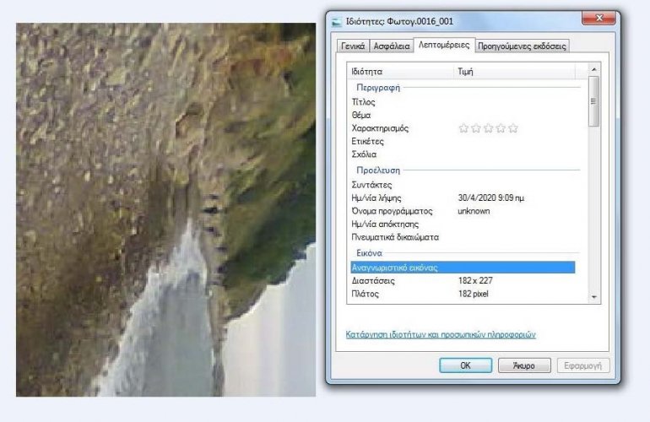Click the scrollbar down arrow
Image resolution: width=650 pixels, height=422 pixels.
pyautogui.click(x=594, y=297)
